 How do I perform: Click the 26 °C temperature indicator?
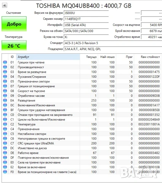coord(14,46)
